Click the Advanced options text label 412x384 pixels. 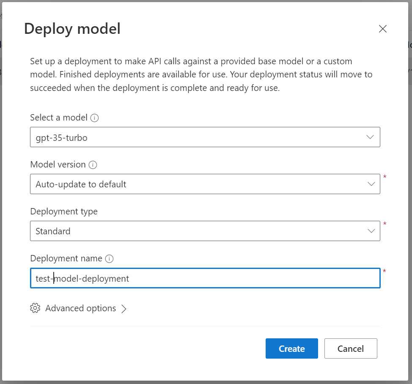click(80, 308)
